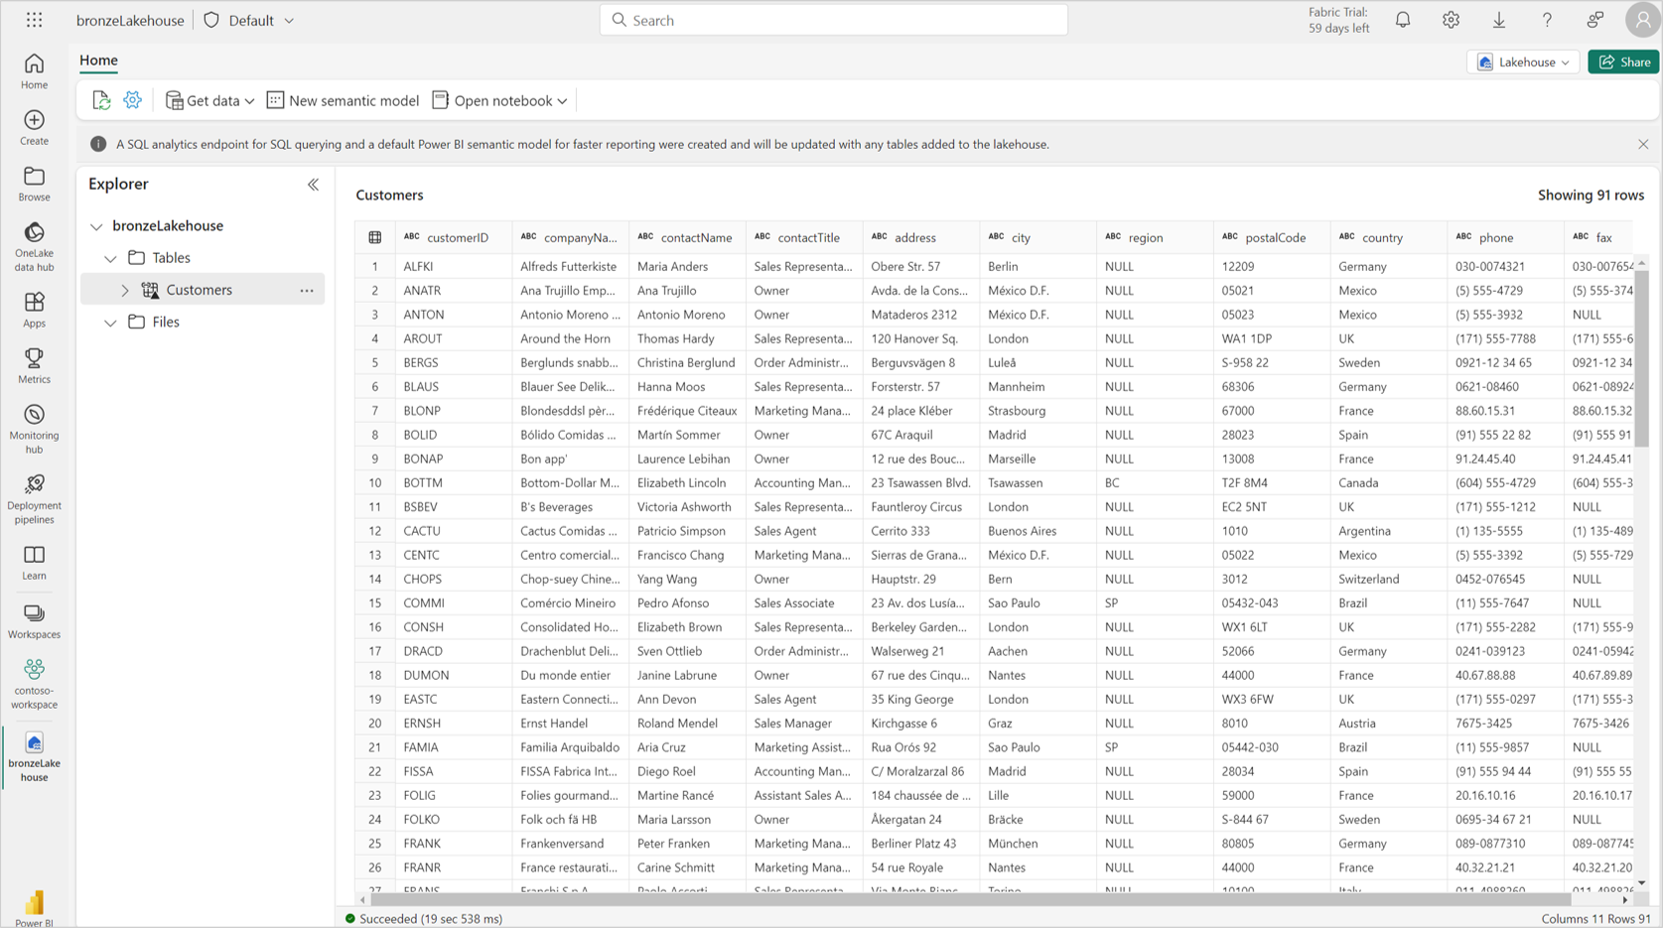Open more options for Customers table
Screen dimensions: 1663x928
(x=307, y=290)
